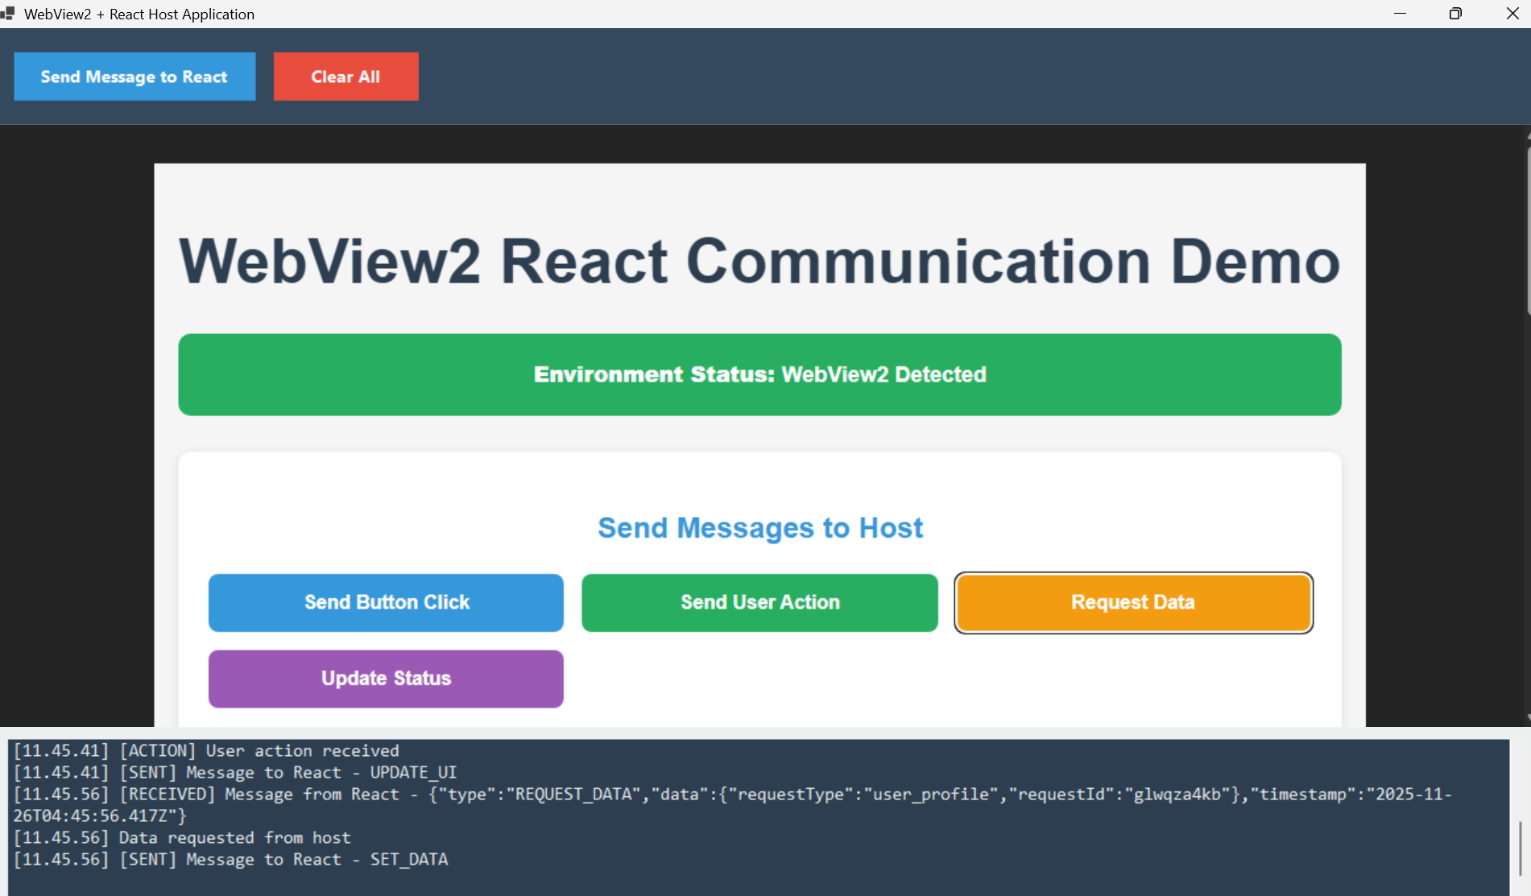1531x896 pixels.
Task: Click the RECEIVED REQUEST_DATA log entry
Action: tap(733, 805)
